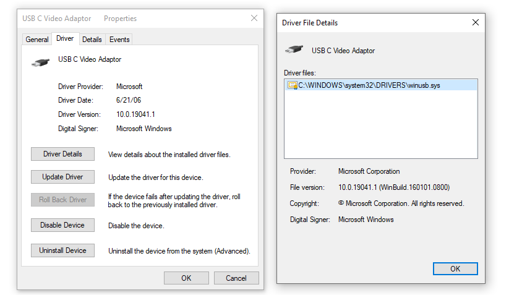
Task: Go to the Events tab
Action: pos(119,40)
